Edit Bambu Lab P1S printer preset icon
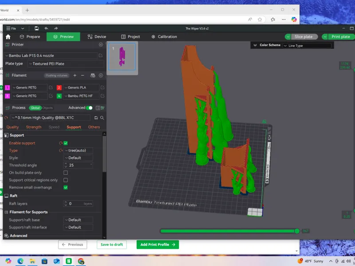The width and height of the screenshot is (355, 266). [x=101, y=55]
